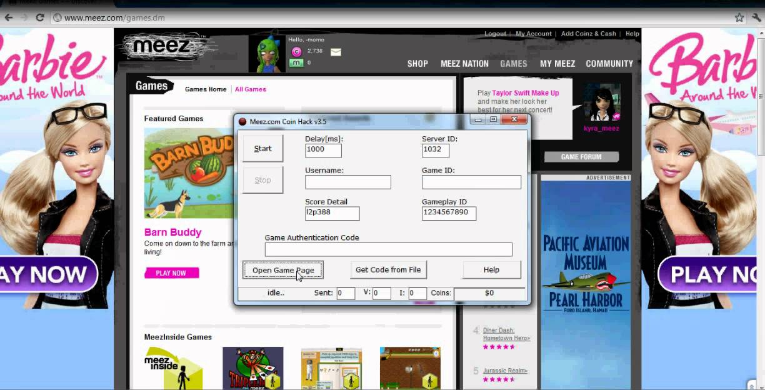This screenshot has height=390, width=765.
Task: Click the meez inside game thumbnail
Action: (174, 368)
